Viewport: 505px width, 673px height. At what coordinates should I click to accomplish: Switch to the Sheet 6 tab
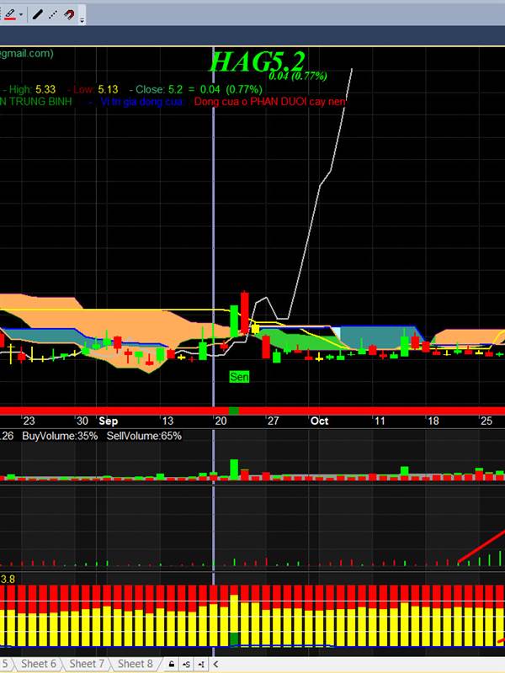[x=38, y=664]
